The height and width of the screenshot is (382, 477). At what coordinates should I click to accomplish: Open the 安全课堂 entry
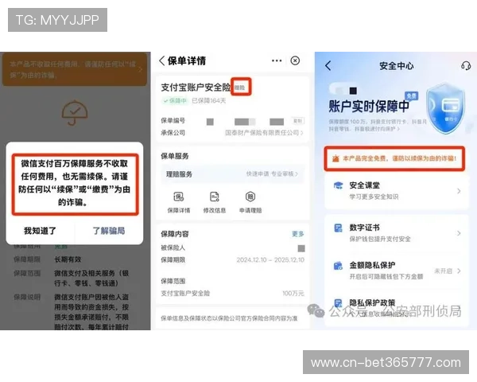point(397,191)
